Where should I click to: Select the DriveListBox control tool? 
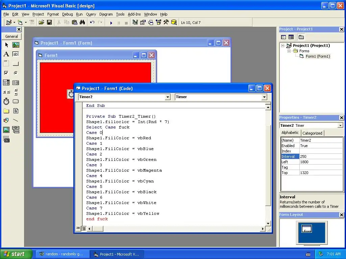[16, 101]
